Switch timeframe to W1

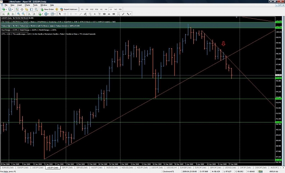[x=116, y=9]
